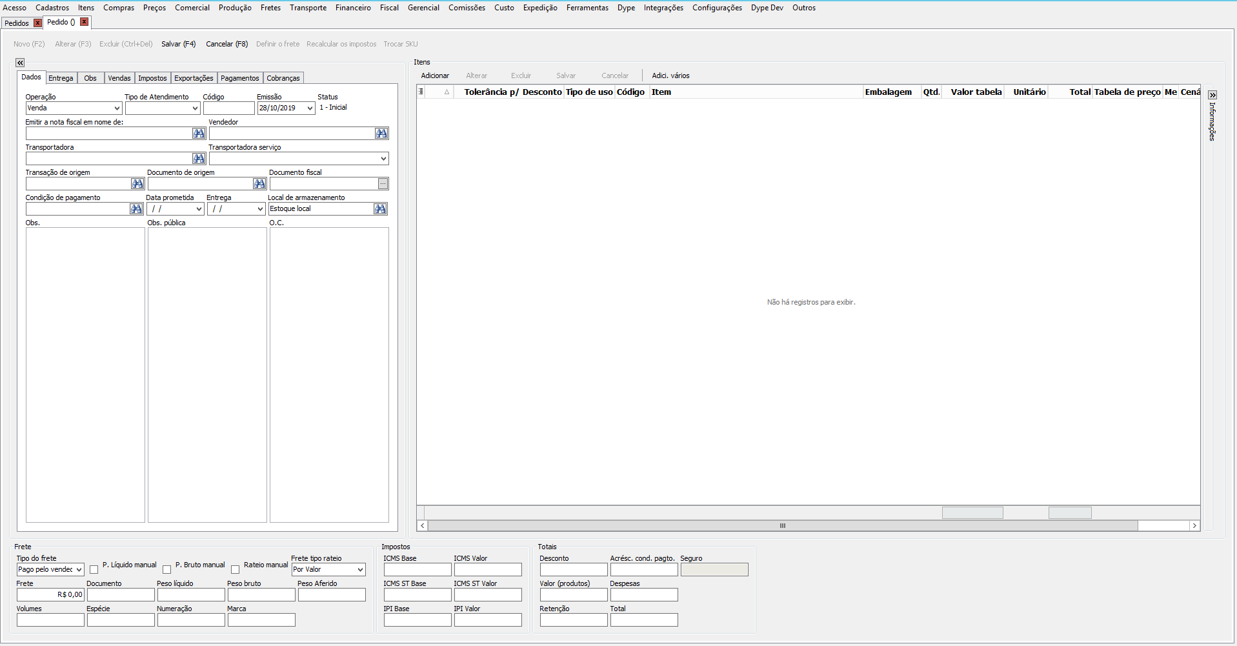Image resolution: width=1237 pixels, height=646 pixels.
Task: Open Tipo de Atendimento dropdown
Action: (195, 108)
